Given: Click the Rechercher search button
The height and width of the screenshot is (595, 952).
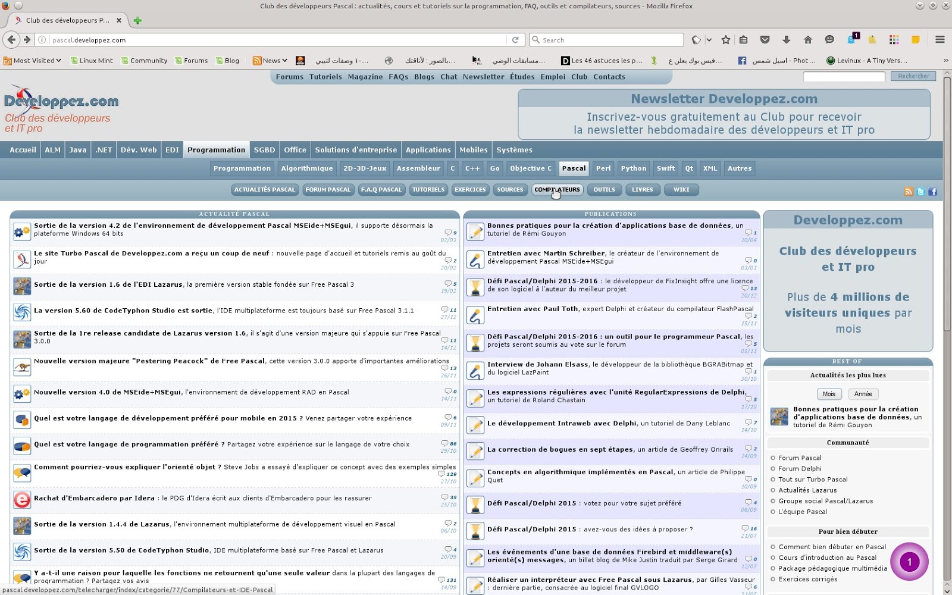Looking at the screenshot, I should [x=913, y=76].
